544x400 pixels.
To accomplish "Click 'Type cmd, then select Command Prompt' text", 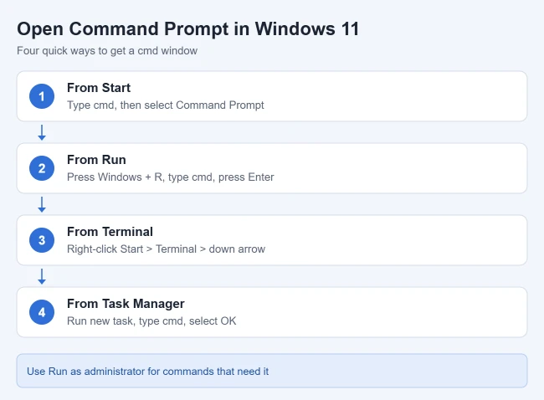I will (x=166, y=105).
